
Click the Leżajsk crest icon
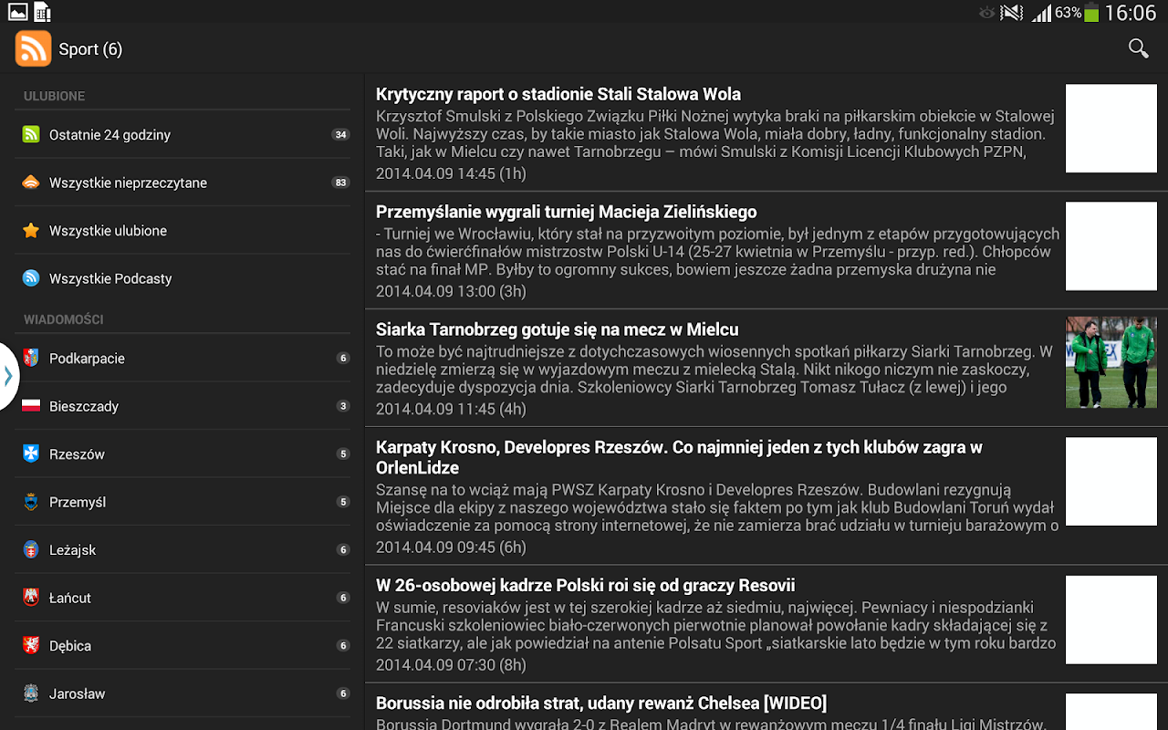[31, 549]
